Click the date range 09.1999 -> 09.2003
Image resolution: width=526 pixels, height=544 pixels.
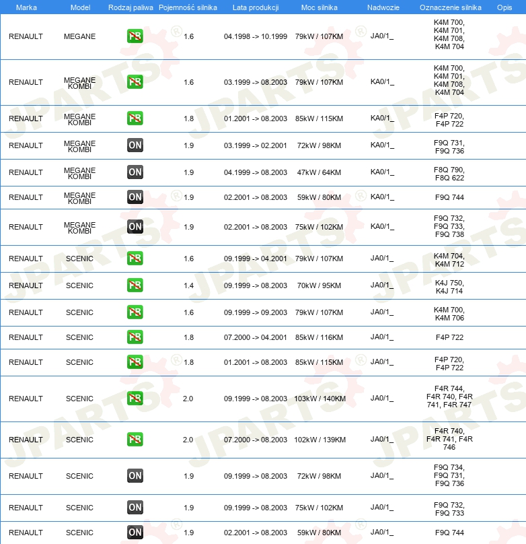tap(256, 312)
